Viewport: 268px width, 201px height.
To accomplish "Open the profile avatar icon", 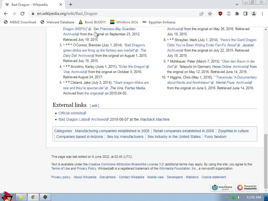I will tap(254, 14).
